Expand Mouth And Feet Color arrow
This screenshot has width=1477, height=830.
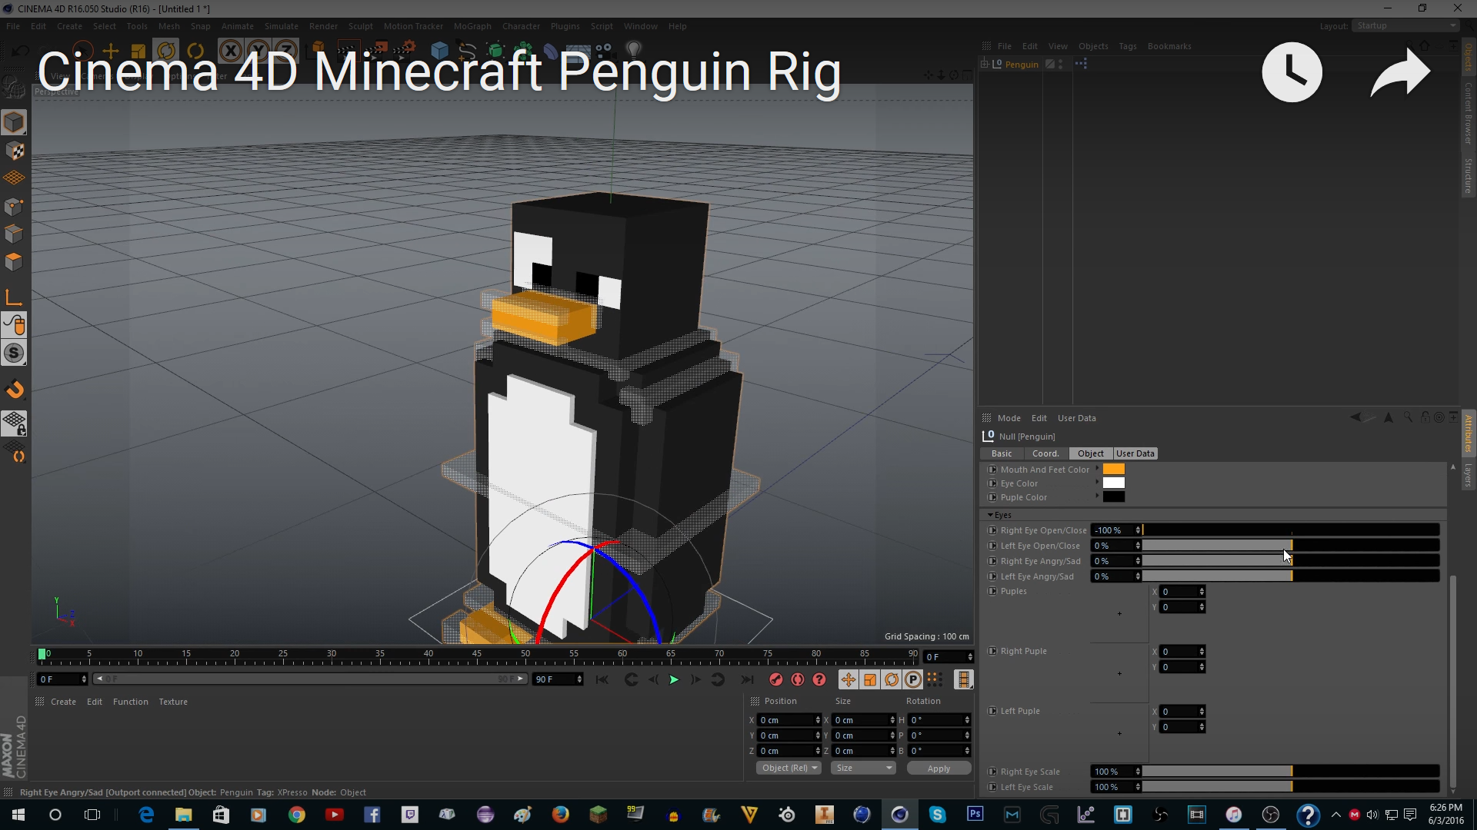point(1097,468)
